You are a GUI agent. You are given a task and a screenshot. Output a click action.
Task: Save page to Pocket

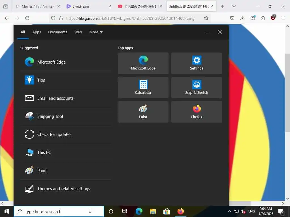[x=232, y=18]
